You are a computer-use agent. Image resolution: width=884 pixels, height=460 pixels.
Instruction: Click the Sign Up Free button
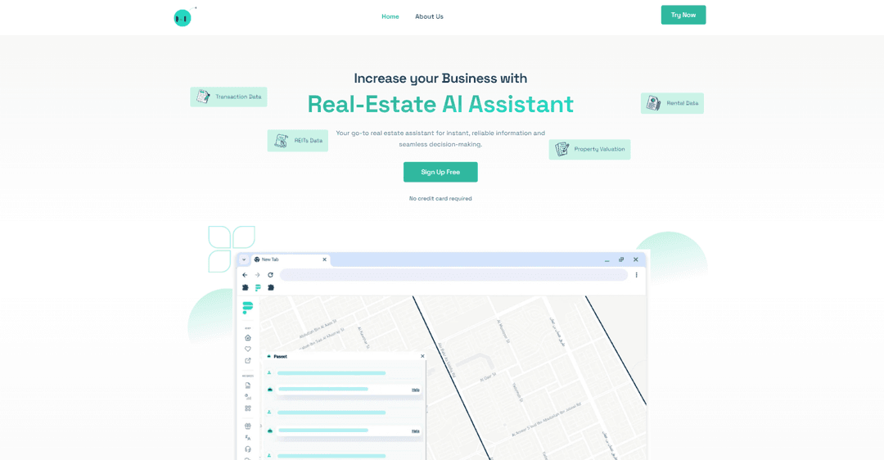pos(440,172)
